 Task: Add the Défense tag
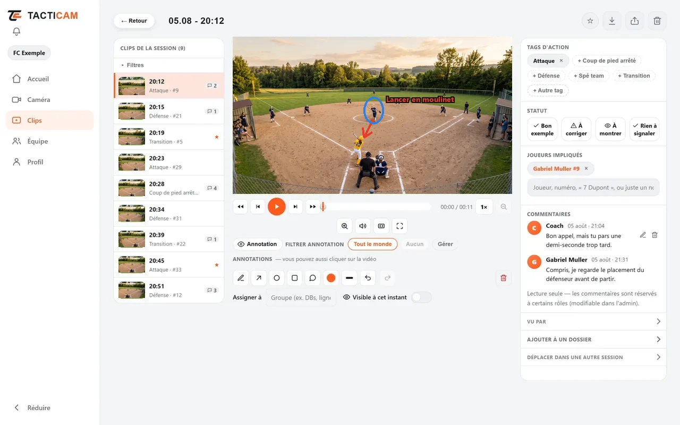(x=546, y=76)
